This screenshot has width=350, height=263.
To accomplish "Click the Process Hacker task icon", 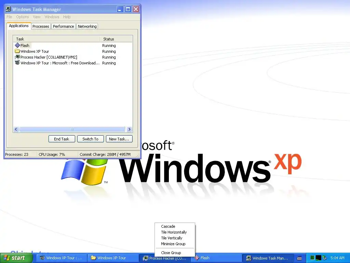I will click(x=17, y=57).
